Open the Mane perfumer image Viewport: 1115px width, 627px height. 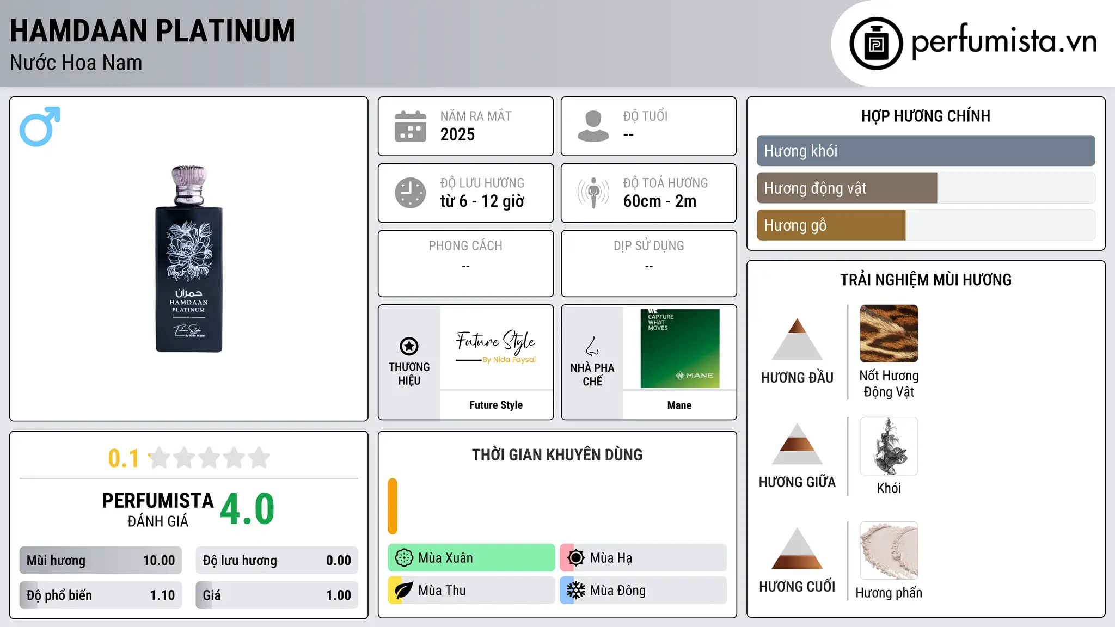[x=679, y=348]
